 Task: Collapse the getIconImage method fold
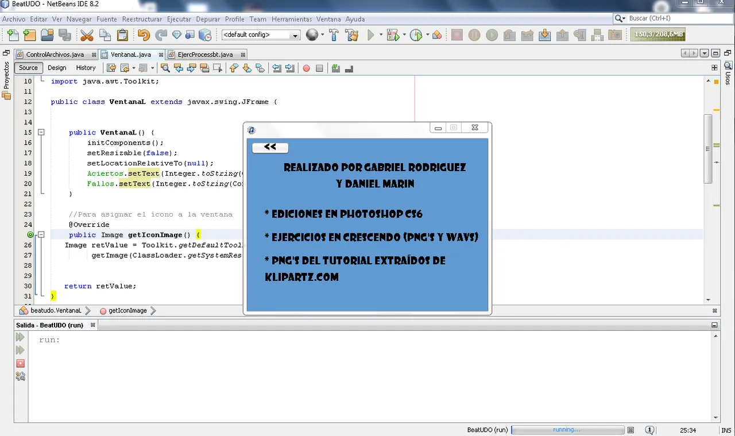point(41,234)
